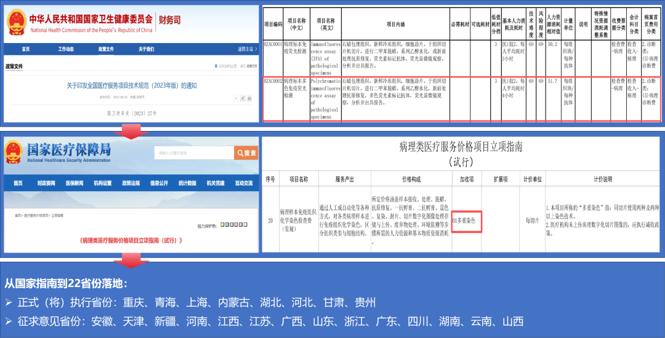Click the print page icon

pos(249,98)
